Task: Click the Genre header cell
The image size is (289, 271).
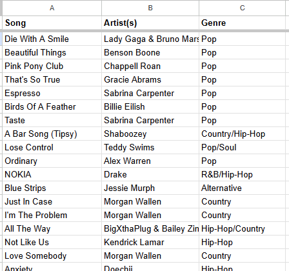Action: (243, 23)
